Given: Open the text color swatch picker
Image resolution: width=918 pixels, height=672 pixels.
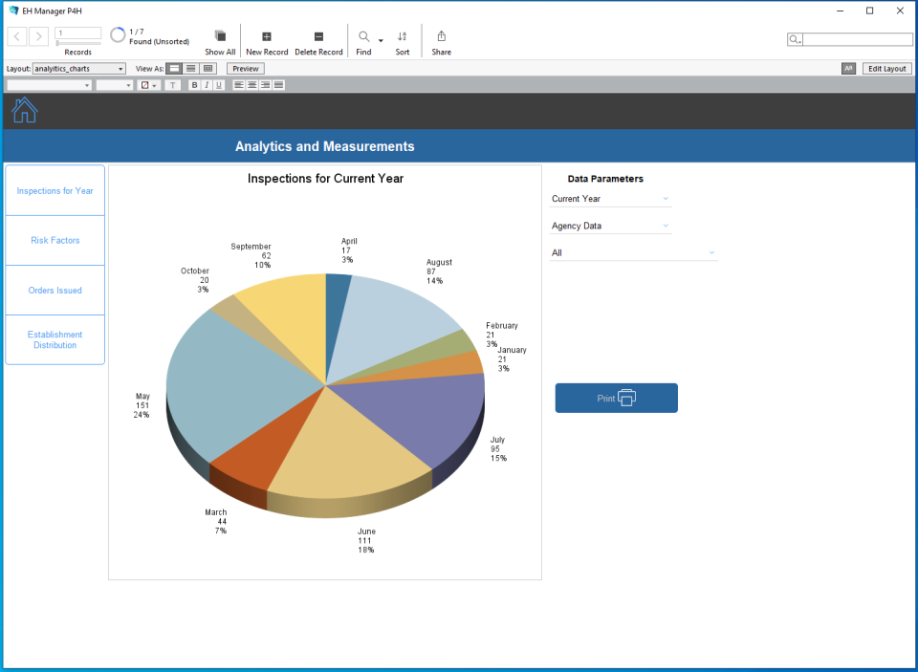Looking at the screenshot, I should pos(146,85).
